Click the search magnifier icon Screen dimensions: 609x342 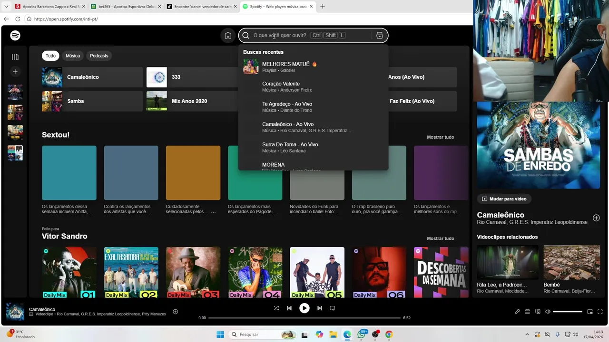point(246,36)
